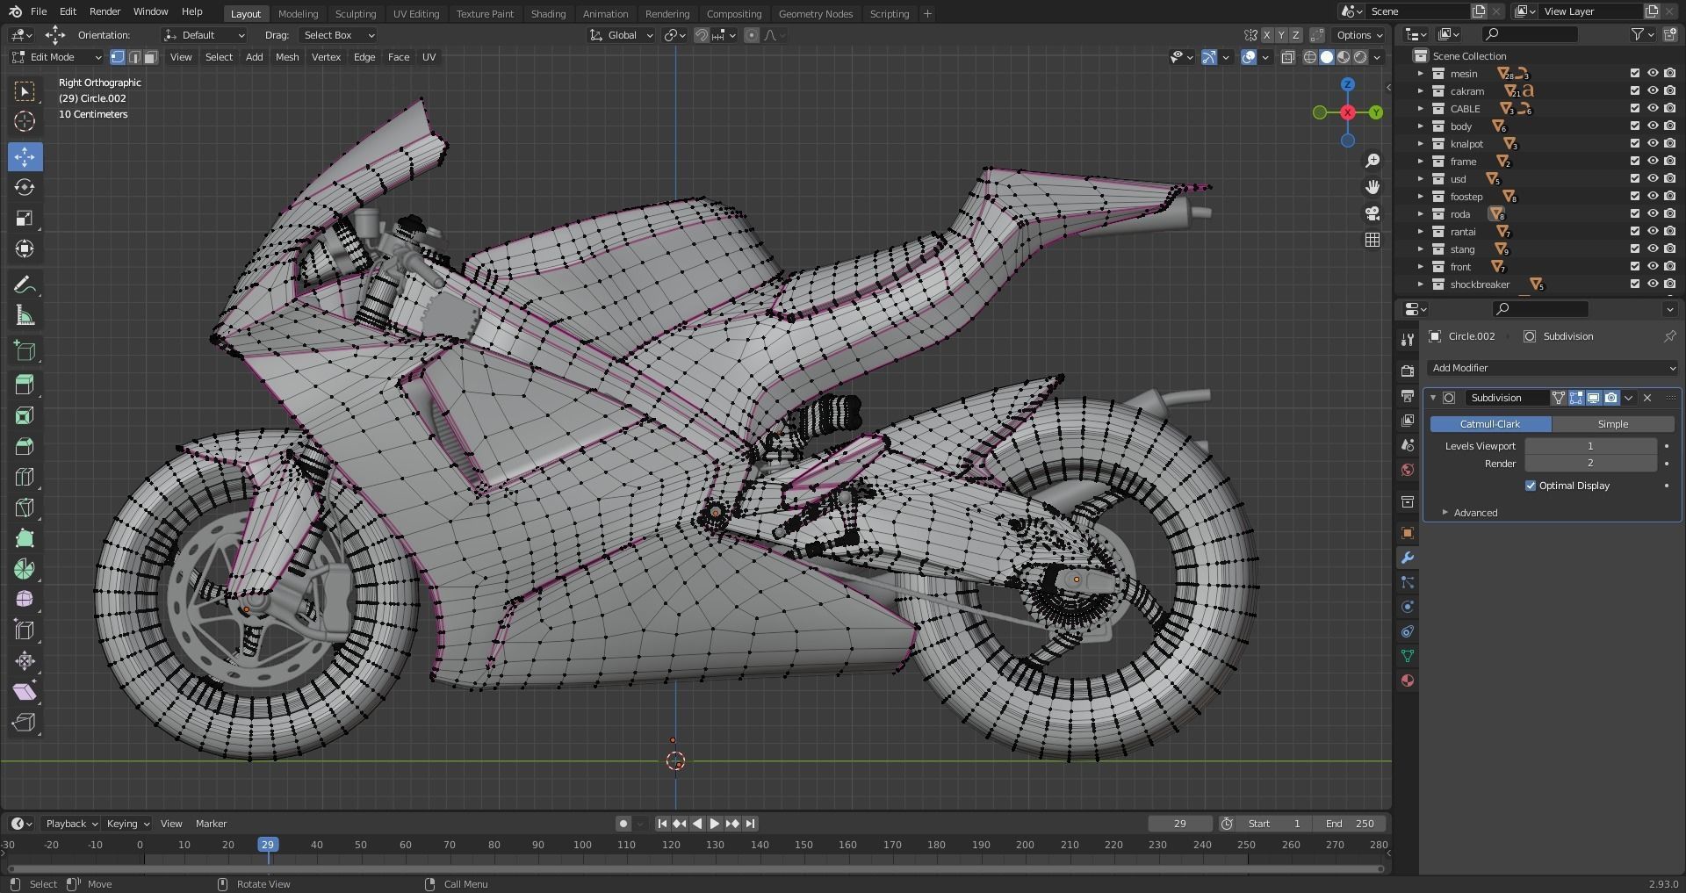Viewport: 1686px width, 893px height.
Task: Choose the Annotate tool
Action: pyautogui.click(x=25, y=284)
